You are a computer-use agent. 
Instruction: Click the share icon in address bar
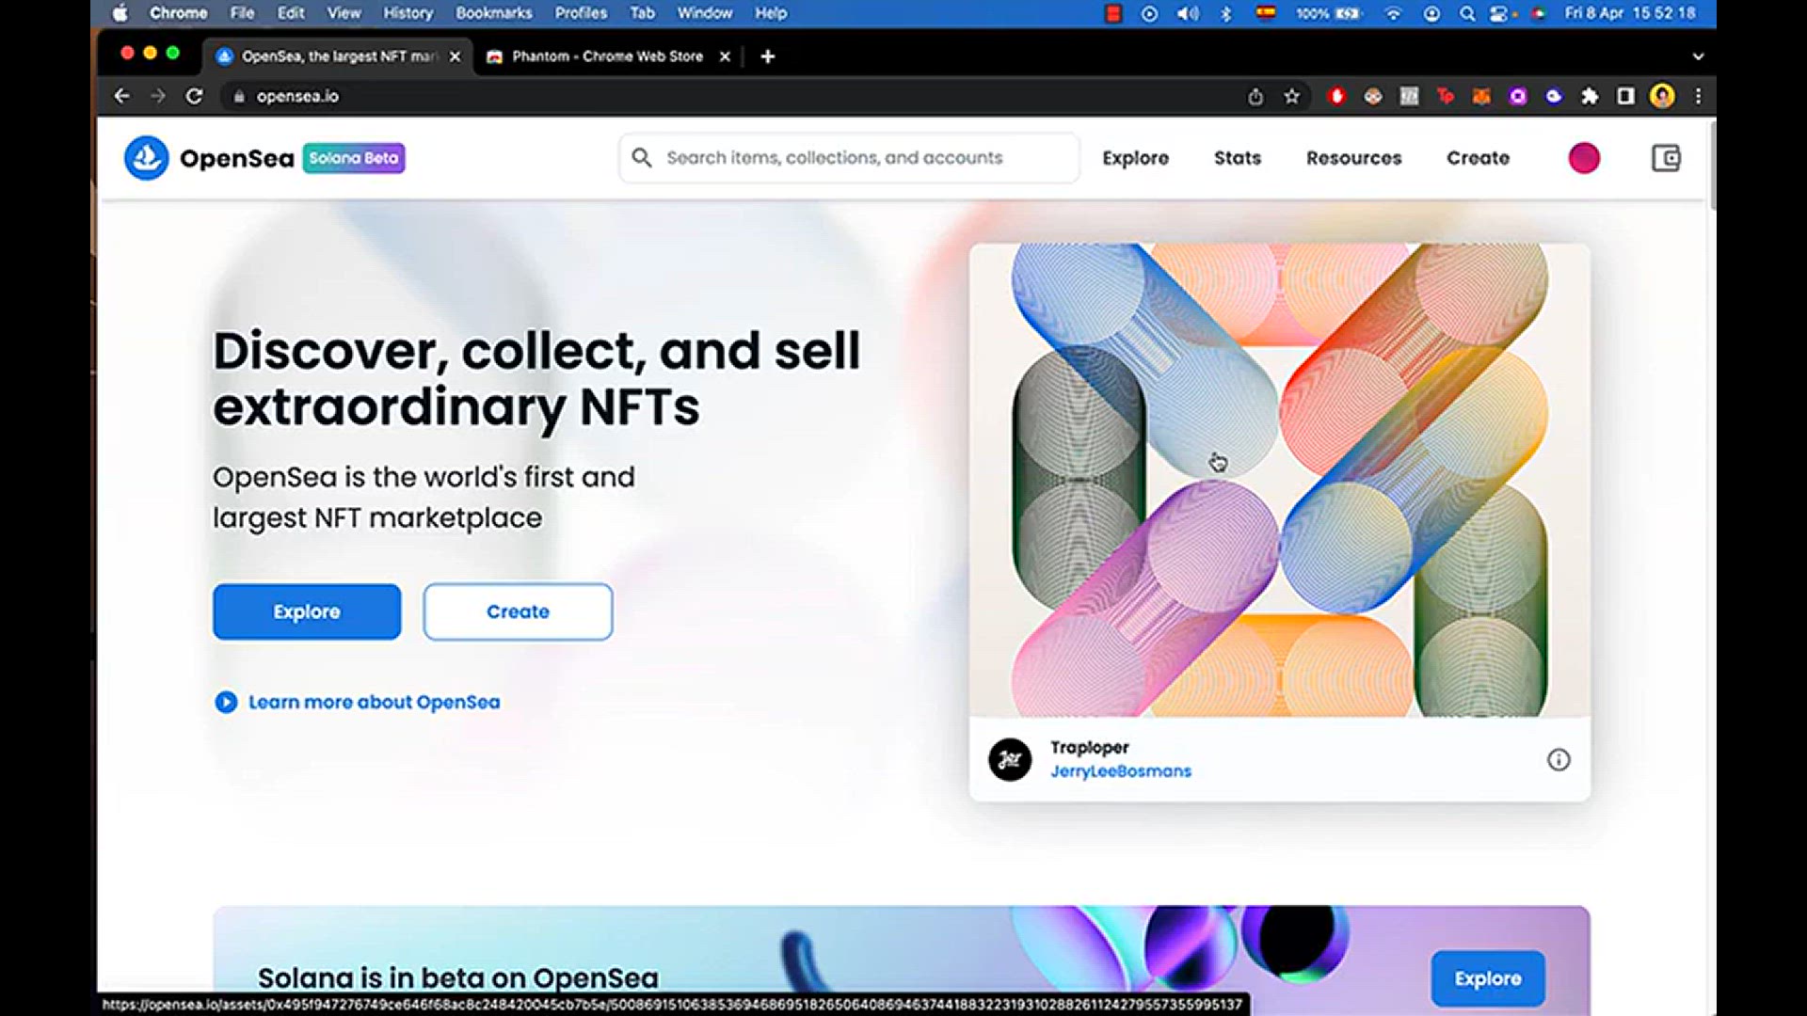[x=1255, y=96]
